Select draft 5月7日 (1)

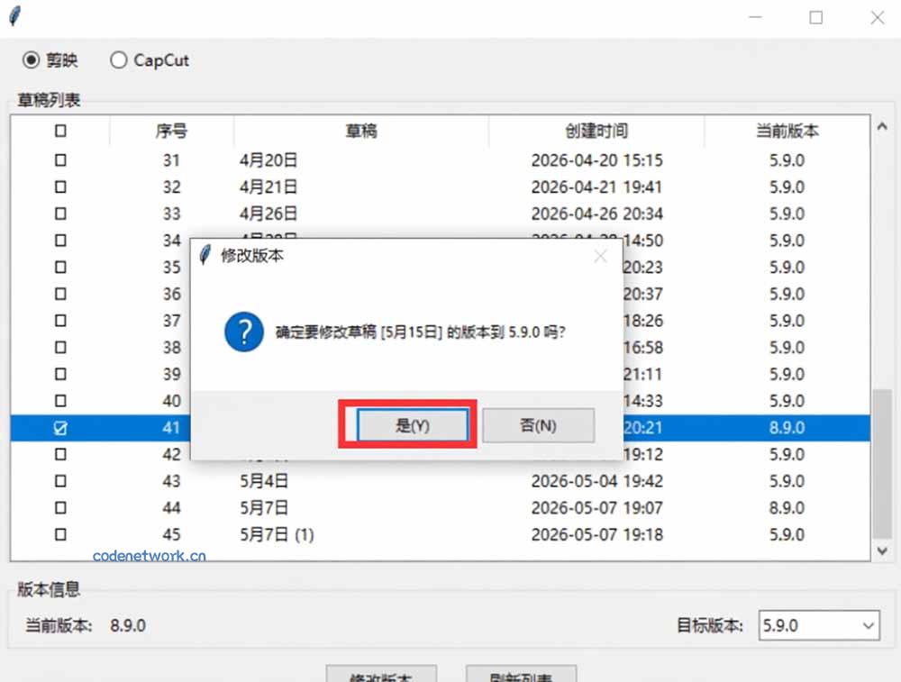click(277, 534)
